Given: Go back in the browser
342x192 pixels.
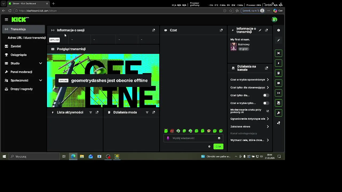Looking at the screenshot, I should click(3, 11).
